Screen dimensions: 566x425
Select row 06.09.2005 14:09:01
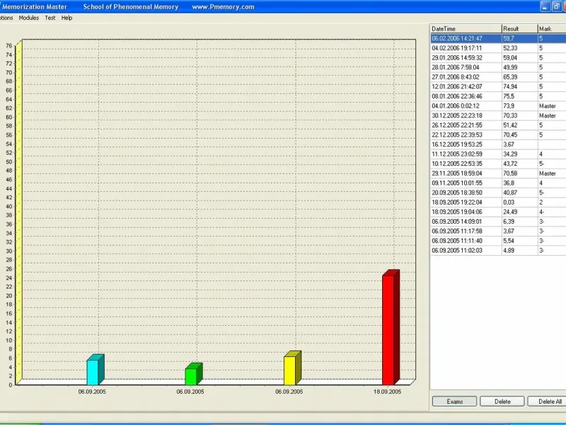498,222
